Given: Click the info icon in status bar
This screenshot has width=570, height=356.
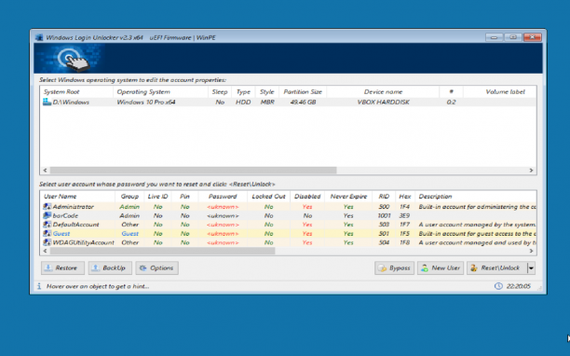Looking at the screenshot, I should pyautogui.click(x=39, y=286).
